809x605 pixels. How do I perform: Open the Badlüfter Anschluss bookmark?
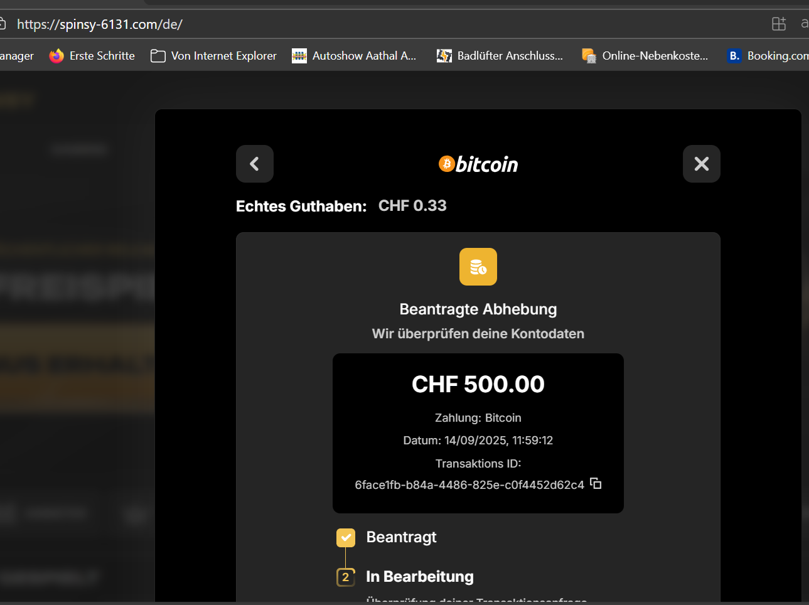(500, 56)
